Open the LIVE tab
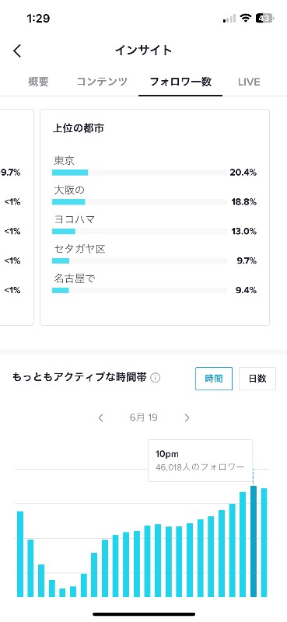The height and width of the screenshot is (622, 287). [x=249, y=82]
